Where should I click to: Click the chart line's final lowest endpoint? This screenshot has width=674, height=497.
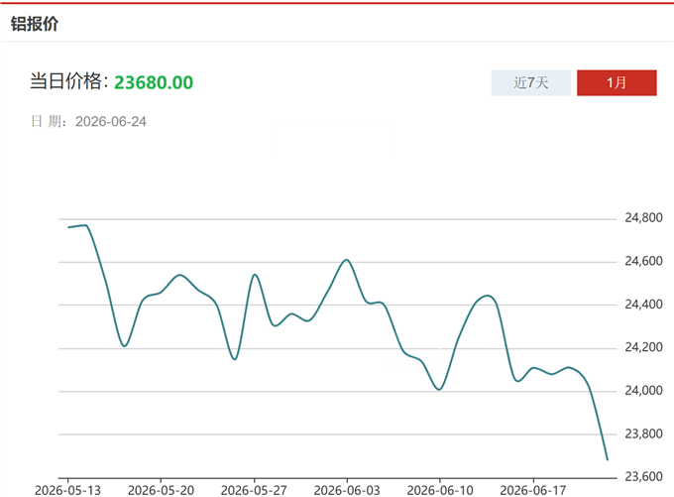tap(608, 460)
